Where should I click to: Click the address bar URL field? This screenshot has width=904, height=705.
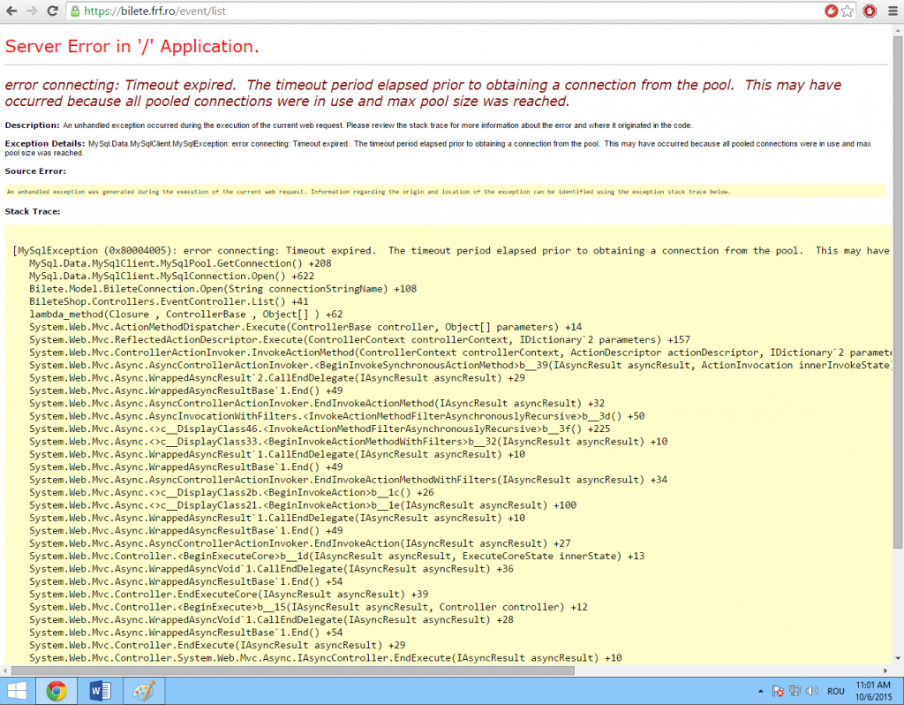pyautogui.click(x=441, y=11)
